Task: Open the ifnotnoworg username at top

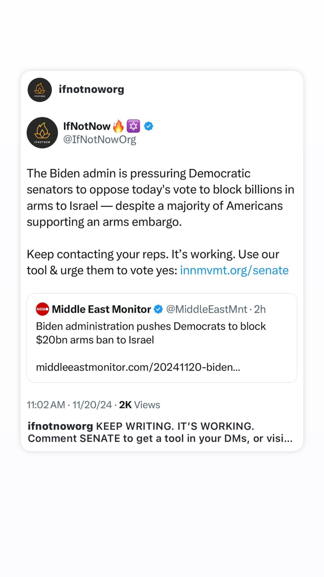Action: (x=91, y=89)
